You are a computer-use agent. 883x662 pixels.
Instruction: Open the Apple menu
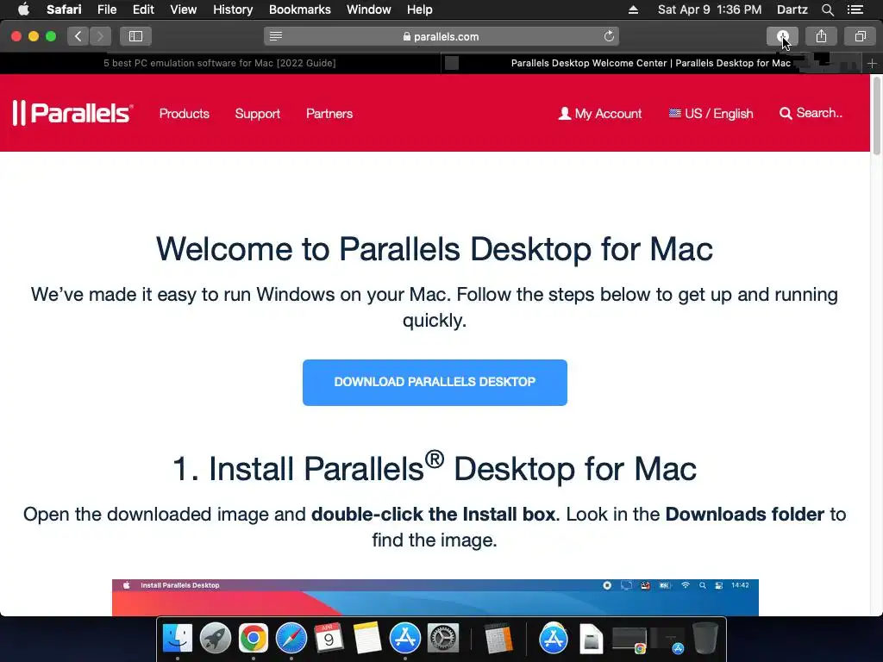coord(23,9)
